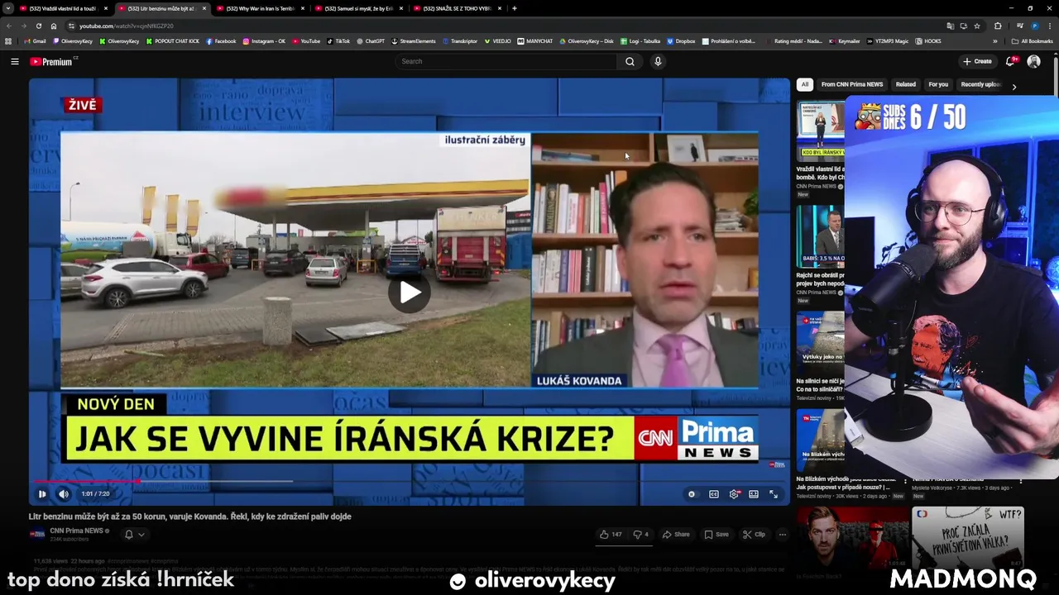Show more filter chips with the right arrow
1059x595 pixels.
pos(1014,86)
